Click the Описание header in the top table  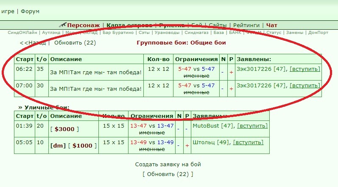coord(66,59)
